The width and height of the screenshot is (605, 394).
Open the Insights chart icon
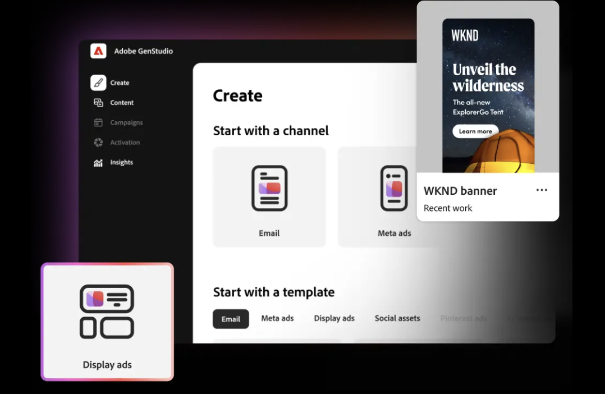coord(98,162)
